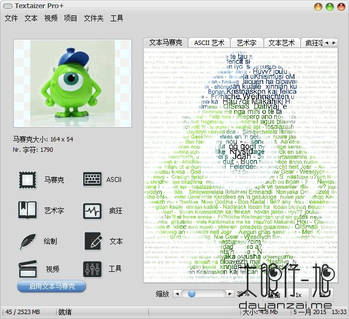Click the 缩放 zoom label

pos(162,294)
